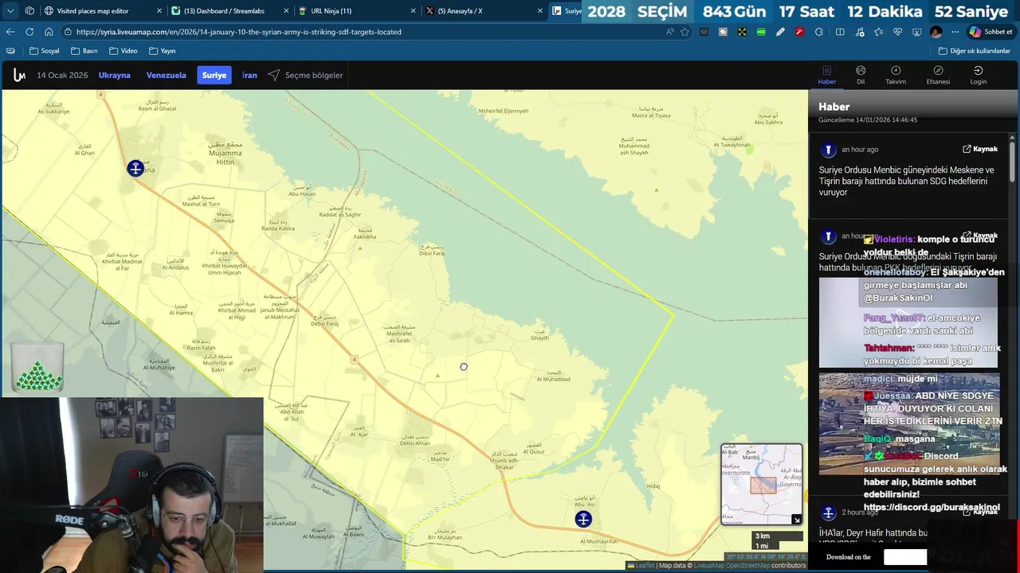Switch to Visited places map editor tab
Image resolution: width=1020 pixels, height=573 pixels.
(x=92, y=11)
